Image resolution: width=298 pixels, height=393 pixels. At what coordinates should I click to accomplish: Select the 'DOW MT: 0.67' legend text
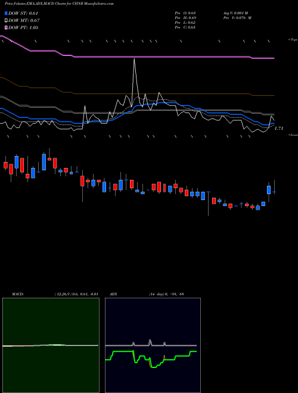tap(24, 21)
